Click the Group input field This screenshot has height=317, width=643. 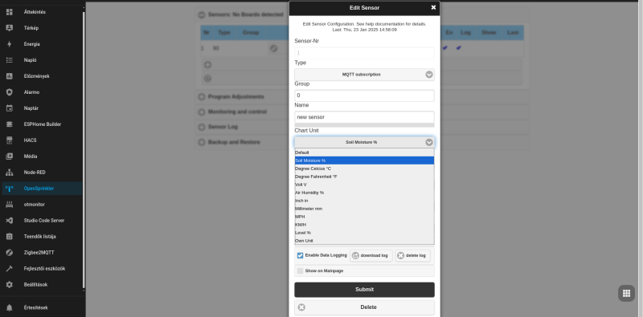click(x=364, y=96)
